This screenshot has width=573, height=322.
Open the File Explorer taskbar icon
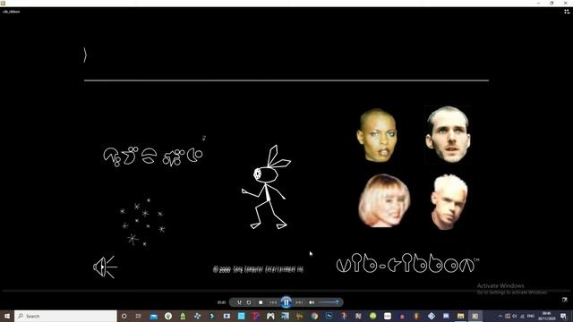pos(460,316)
